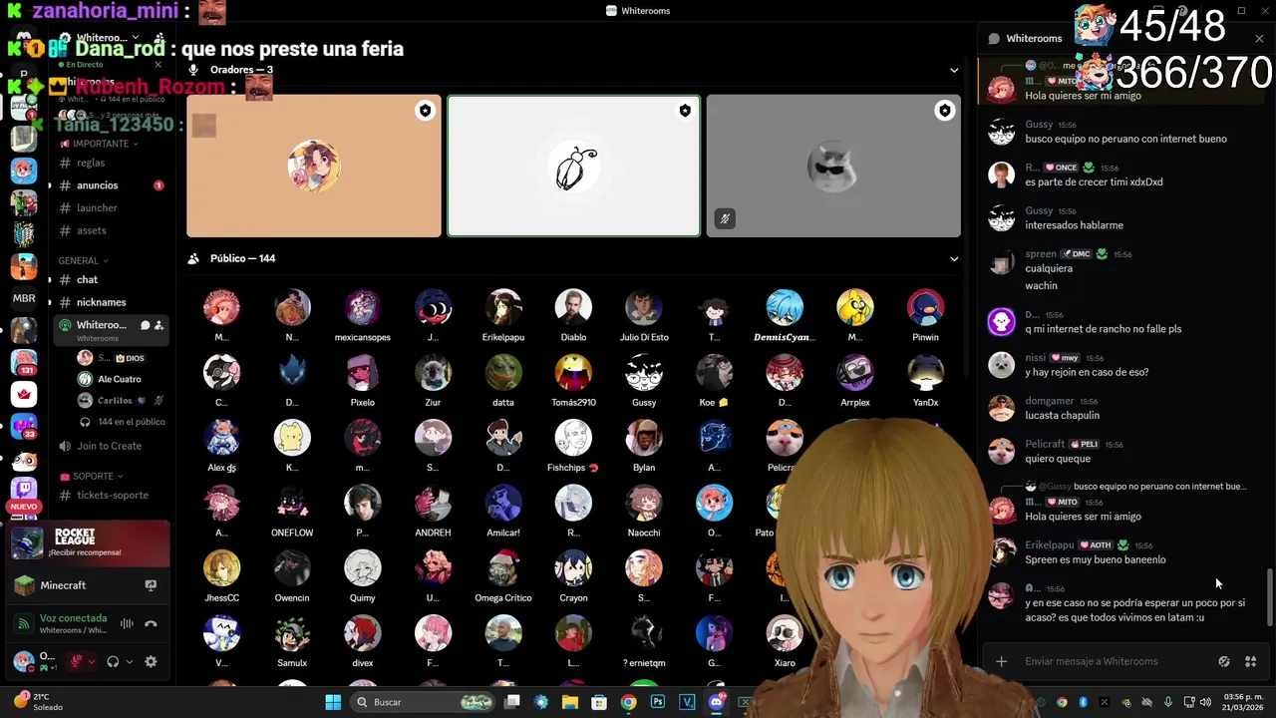The height and width of the screenshot is (718, 1276).
Task: Click audience member Julio Di Esto avatar
Action: tap(644, 307)
